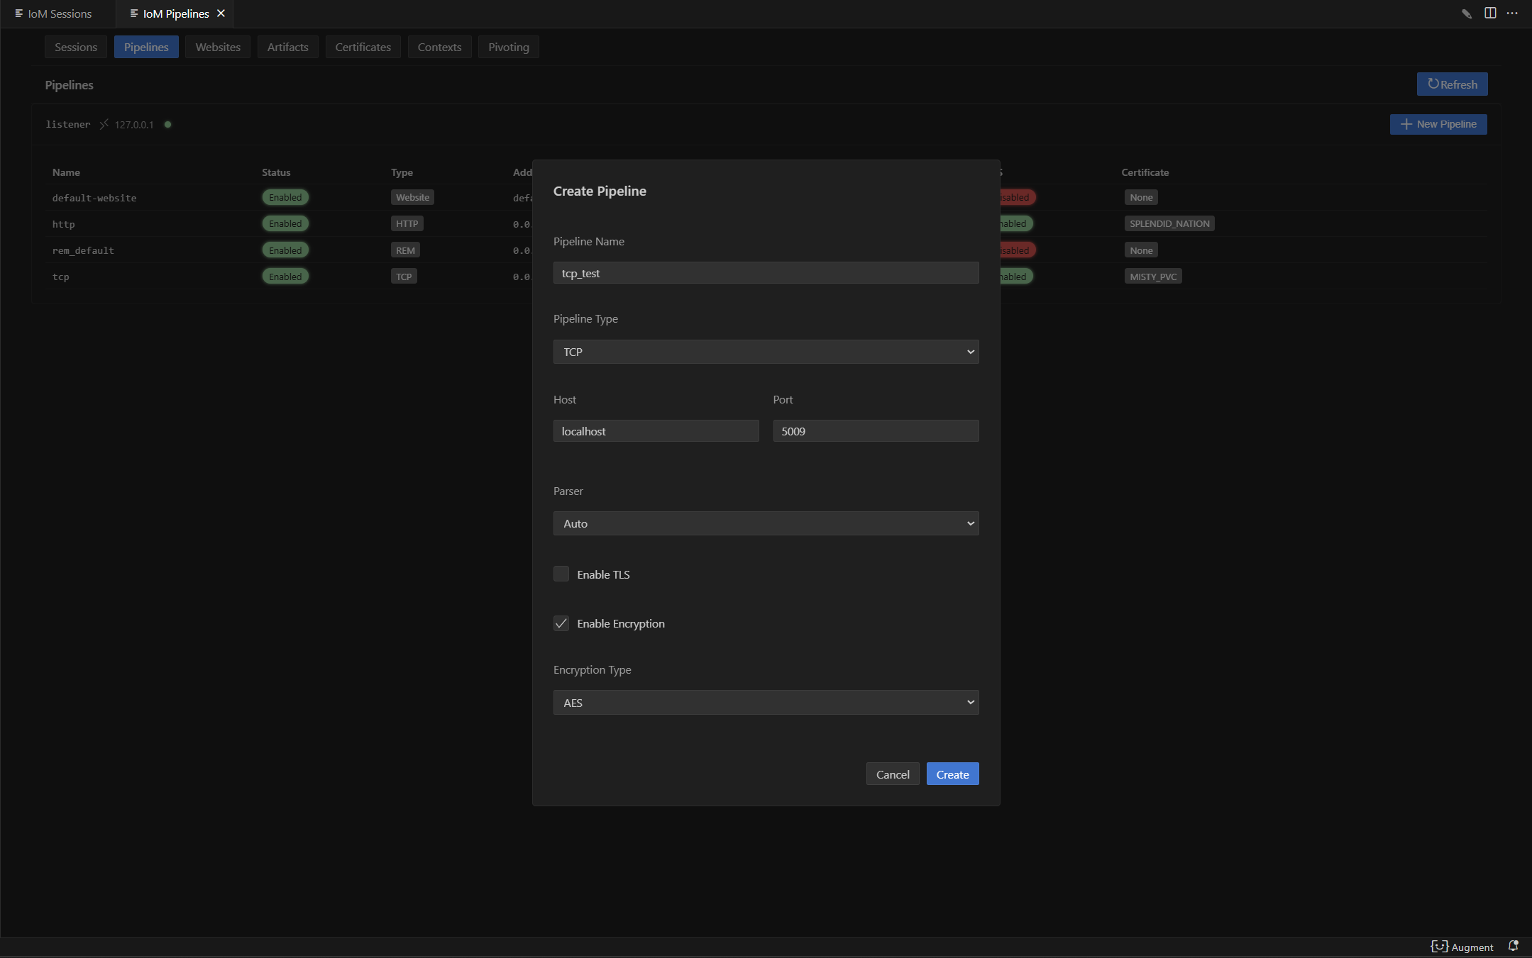This screenshot has height=958, width=1532.
Task: Switch to the Certificates tab
Action: 363,47
